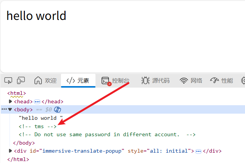Click the red error badge on console icon
Image resolution: width=245 pixels, height=163 pixels.
(109, 84)
